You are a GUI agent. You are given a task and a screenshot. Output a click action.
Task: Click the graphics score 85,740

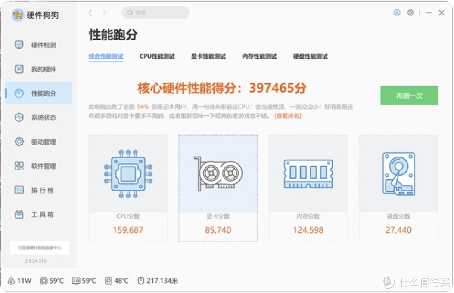point(218,230)
